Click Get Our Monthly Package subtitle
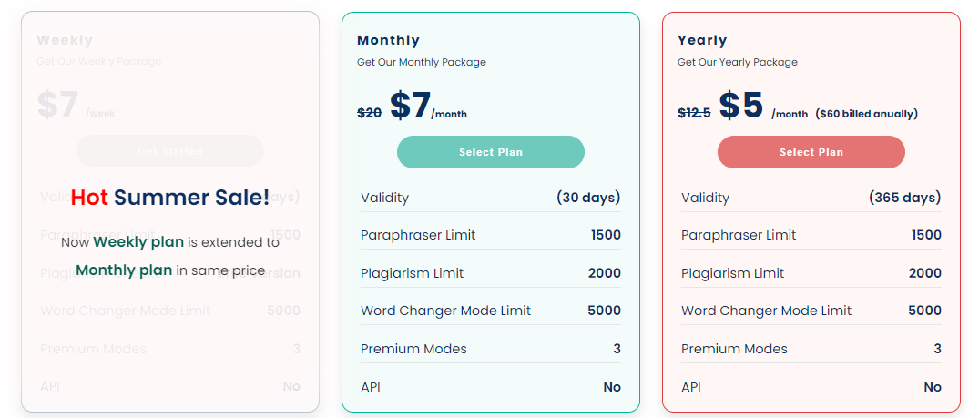969x418 pixels. (422, 62)
